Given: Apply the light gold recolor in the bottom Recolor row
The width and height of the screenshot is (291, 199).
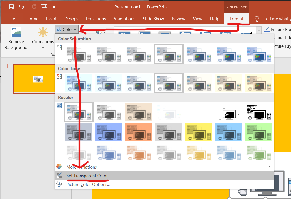Looking at the screenshot, I should coord(199,152).
